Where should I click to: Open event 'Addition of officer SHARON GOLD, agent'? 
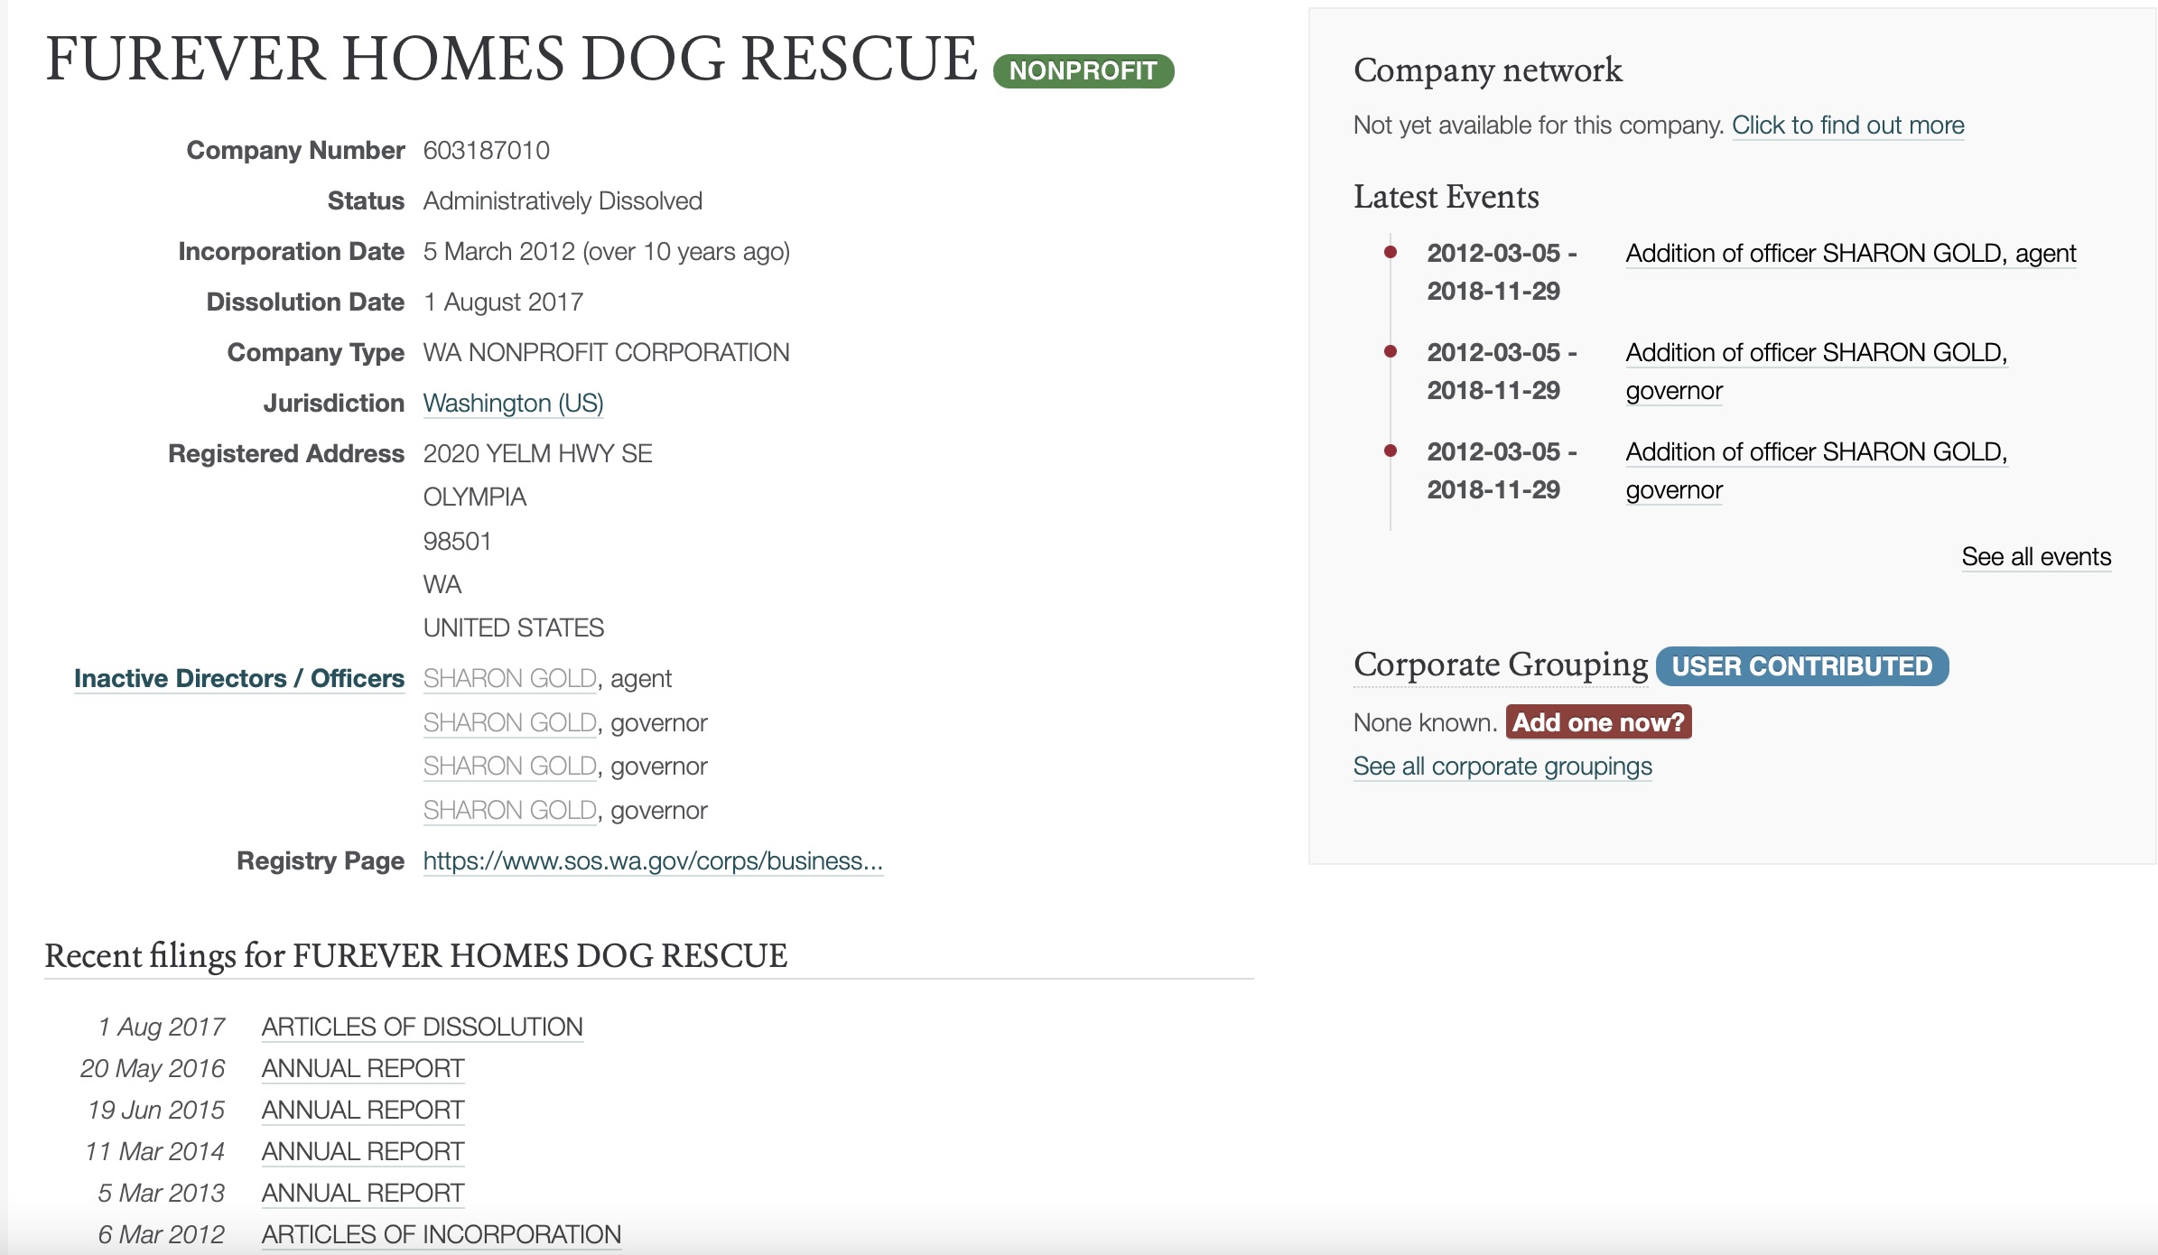click(1851, 253)
